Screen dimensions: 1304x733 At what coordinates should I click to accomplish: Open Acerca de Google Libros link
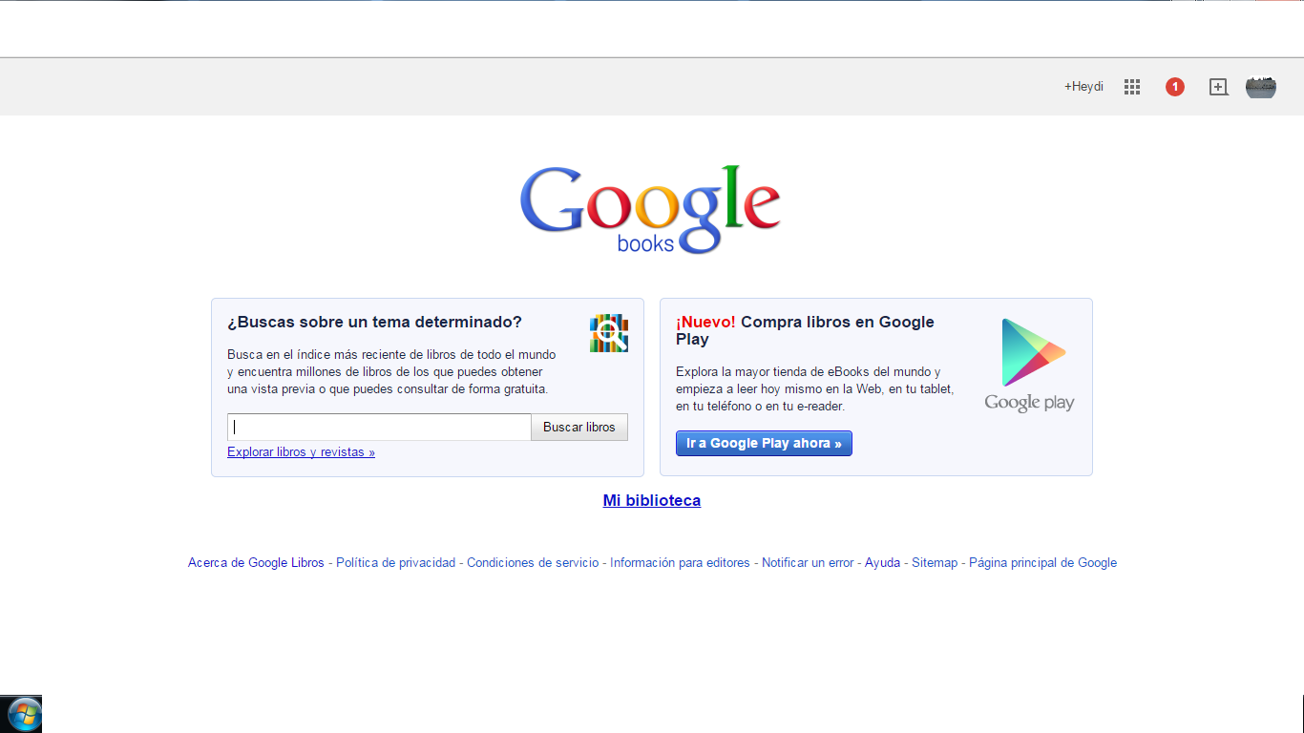[x=256, y=563]
